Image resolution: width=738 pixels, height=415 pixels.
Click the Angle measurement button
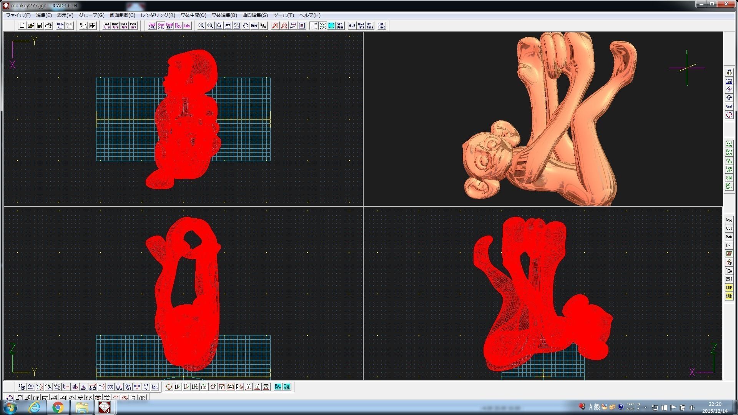click(x=729, y=161)
